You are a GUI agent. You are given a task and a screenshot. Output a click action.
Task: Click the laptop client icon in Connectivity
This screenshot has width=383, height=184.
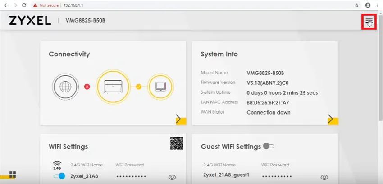point(161,87)
